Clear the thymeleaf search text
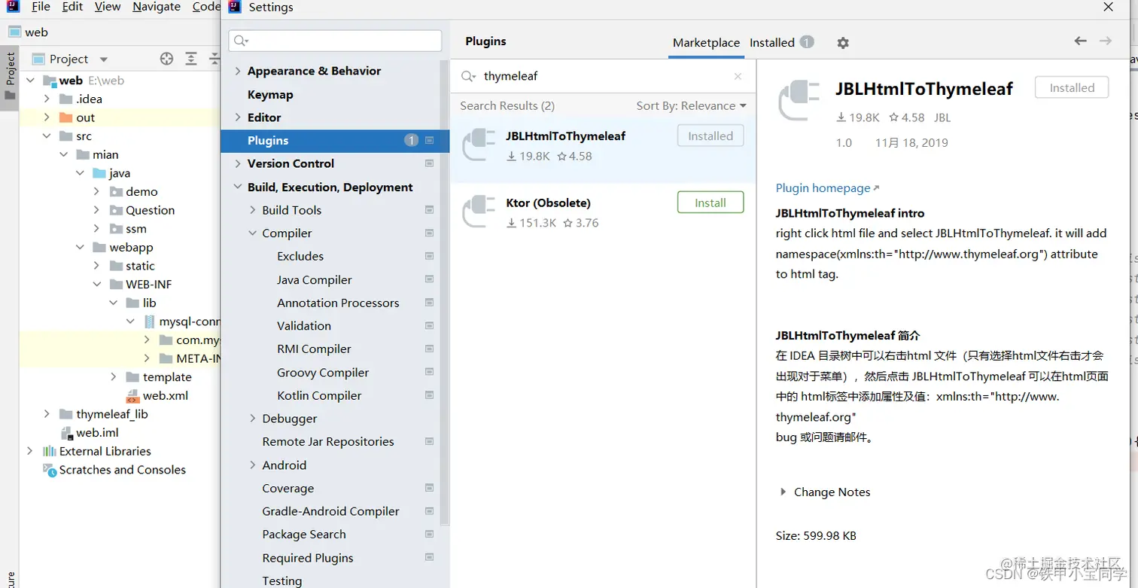Screen dimensions: 1138x588 738,76
